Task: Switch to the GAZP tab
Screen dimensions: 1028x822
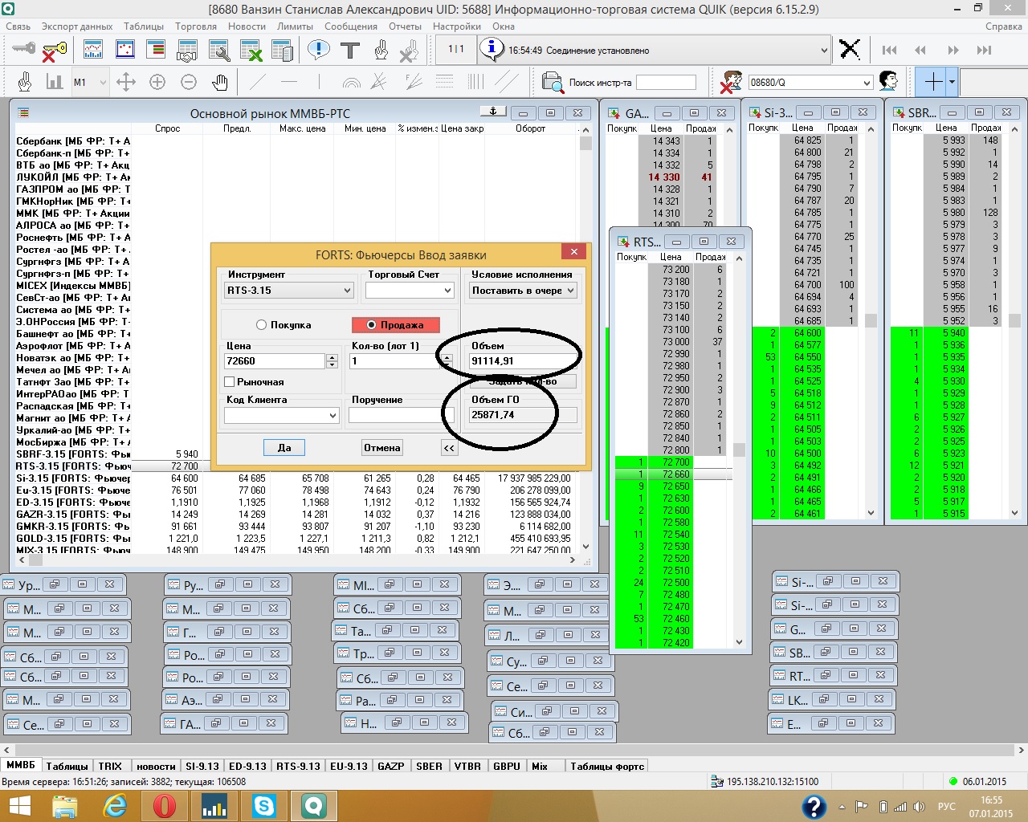Action: pos(390,766)
